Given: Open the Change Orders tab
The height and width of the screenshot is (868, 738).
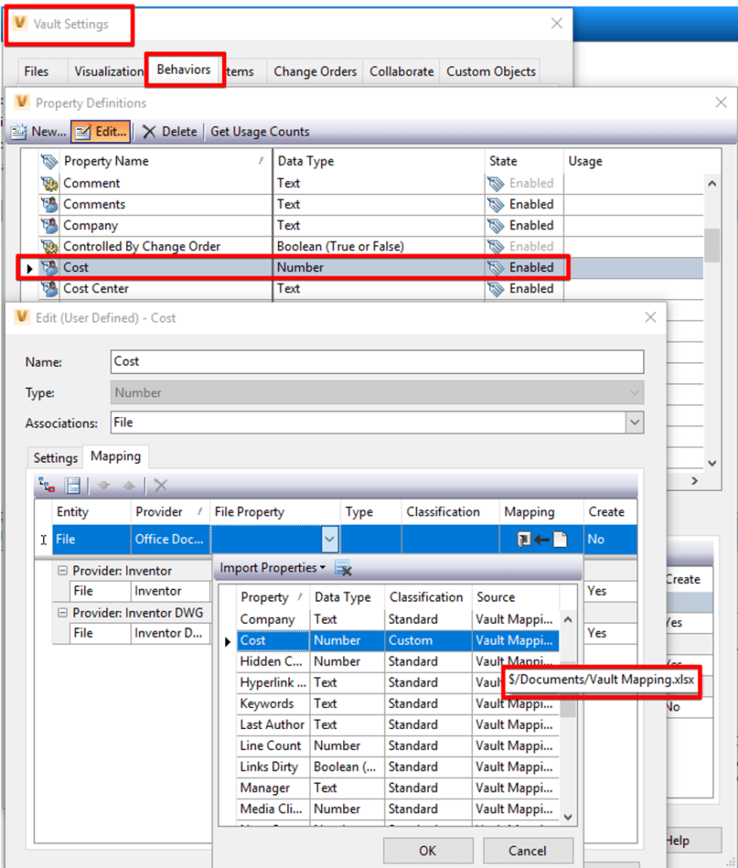Looking at the screenshot, I should pyautogui.click(x=315, y=71).
